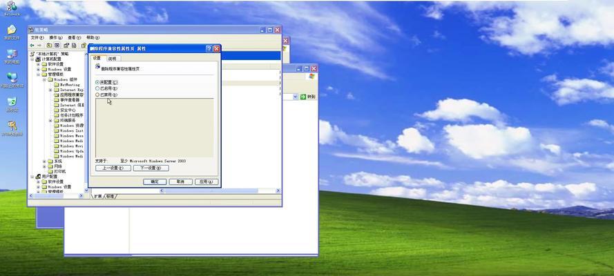
Task: Collapse the 计算机配置 tree node
Action: click(33, 59)
